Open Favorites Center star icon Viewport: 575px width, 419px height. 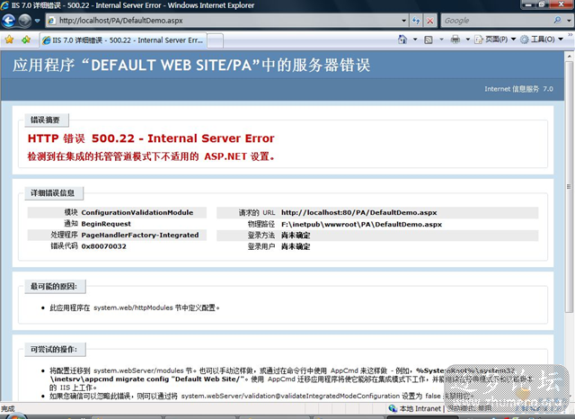point(10,40)
